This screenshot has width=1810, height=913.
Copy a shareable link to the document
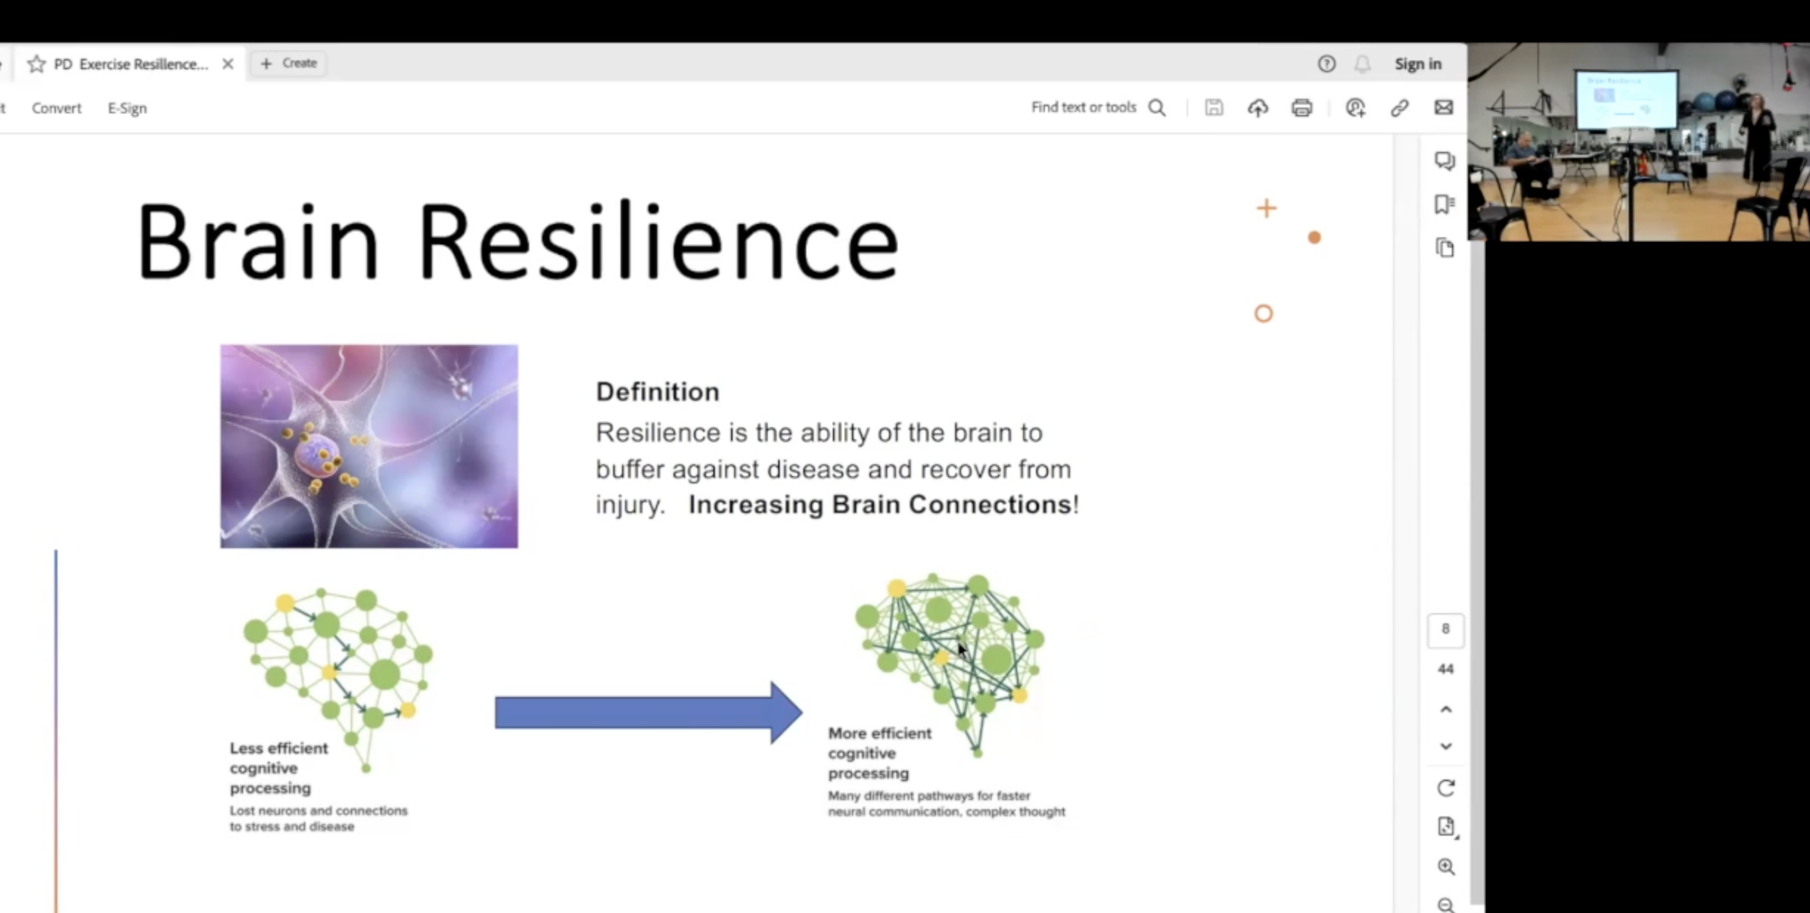click(x=1400, y=108)
